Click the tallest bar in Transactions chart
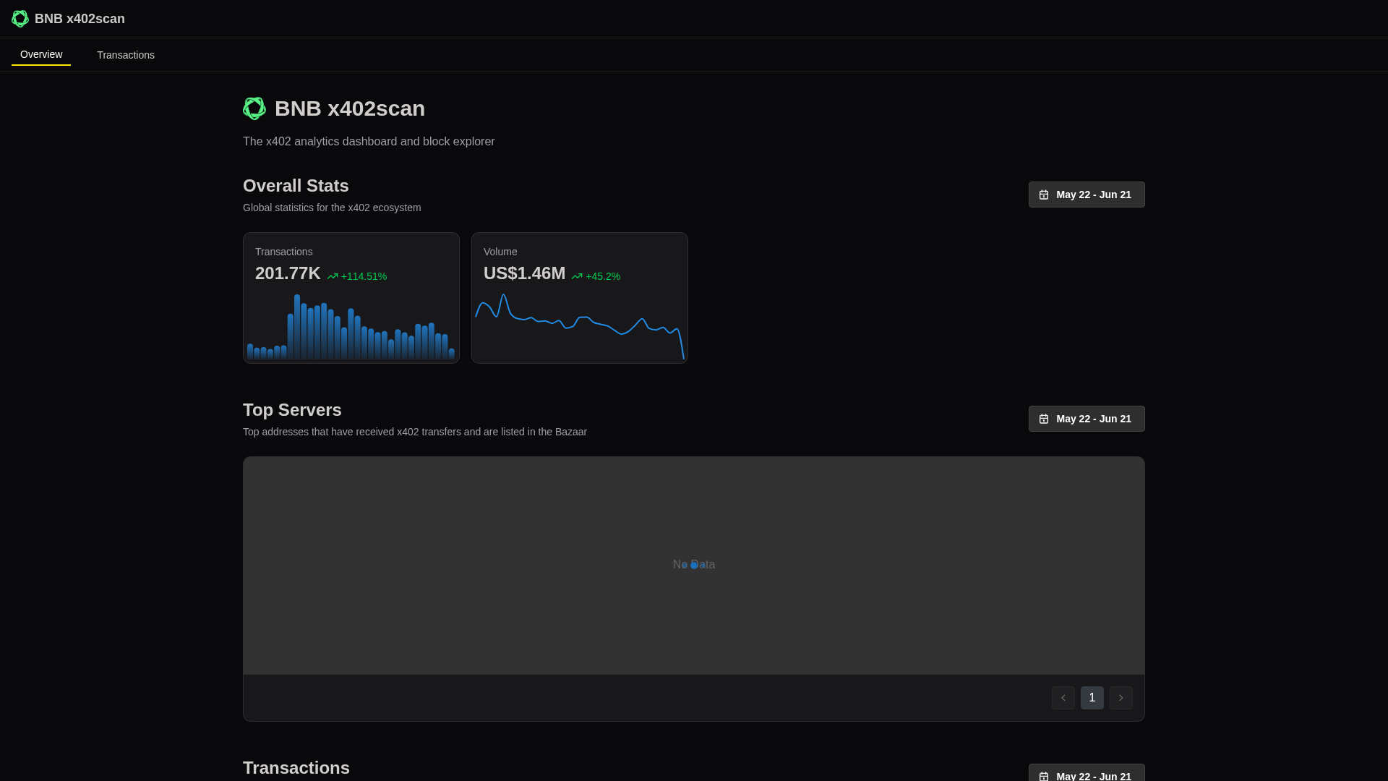 coord(297,327)
